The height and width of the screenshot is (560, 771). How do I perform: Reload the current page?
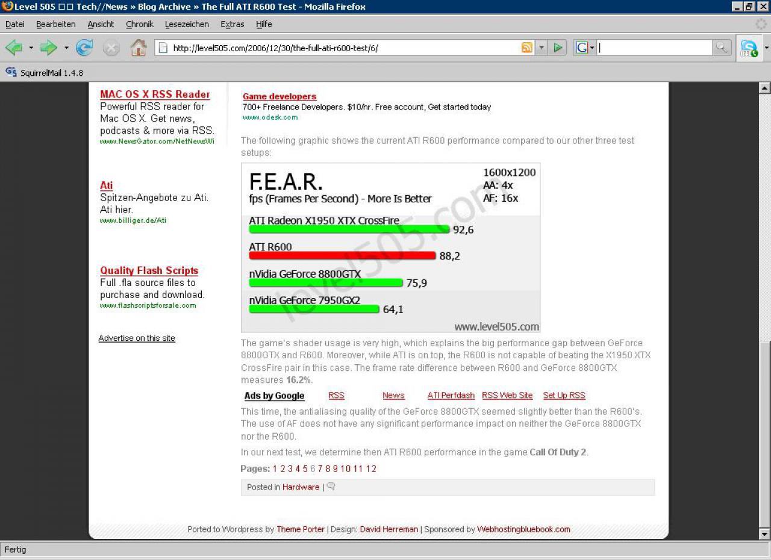coord(84,48)
